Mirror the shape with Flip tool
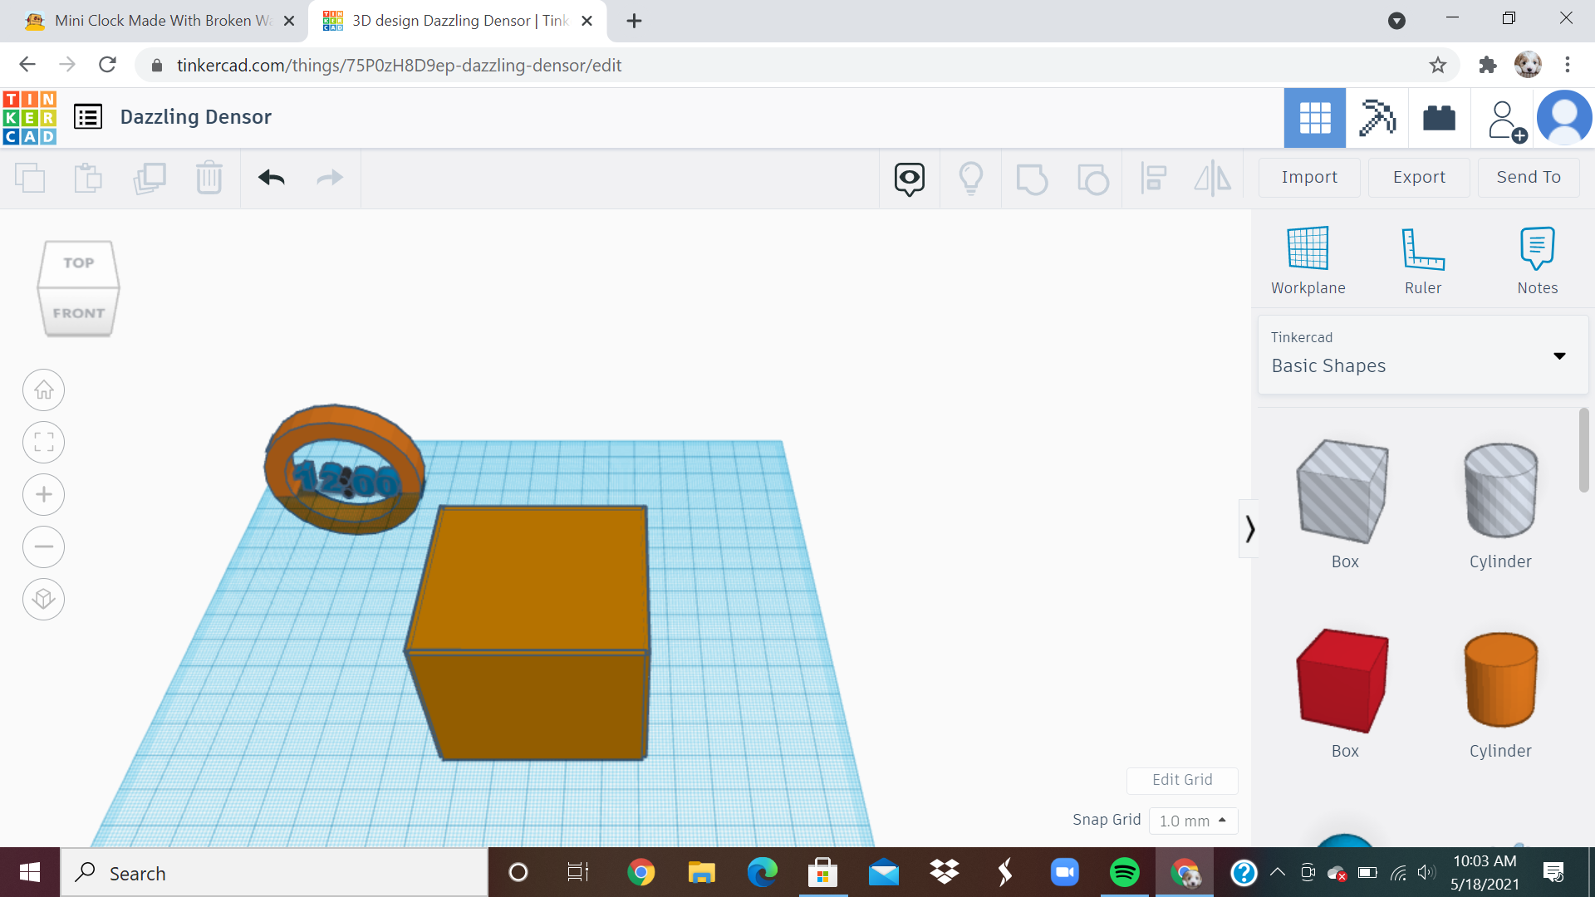The width and height of the screenshot is (1595, 897). click(x=1212, y=178)
